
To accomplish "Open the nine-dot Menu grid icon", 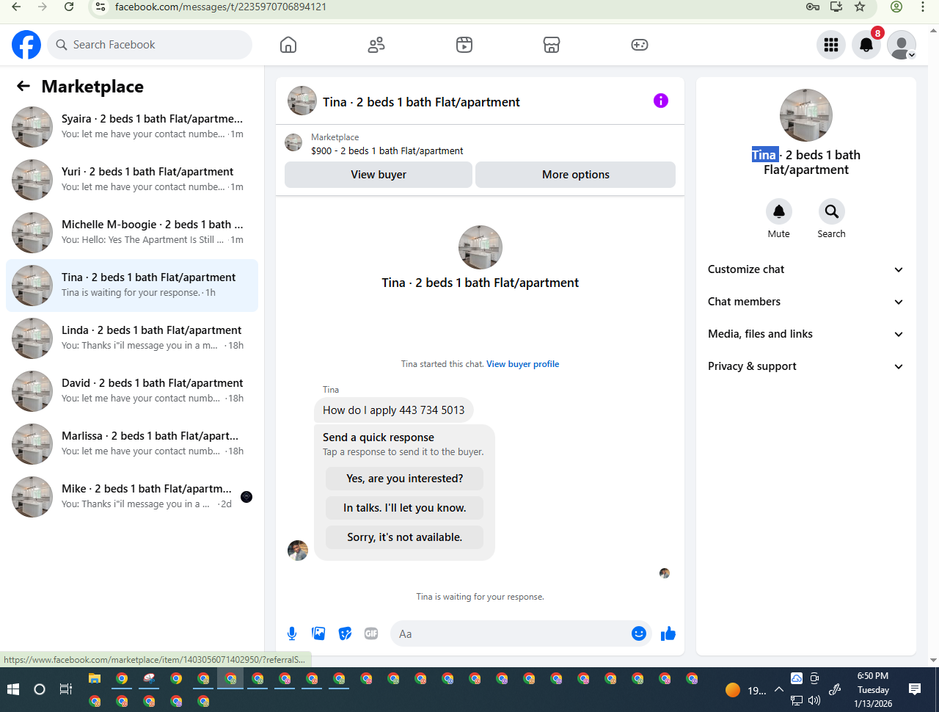I will coord(831,45).
